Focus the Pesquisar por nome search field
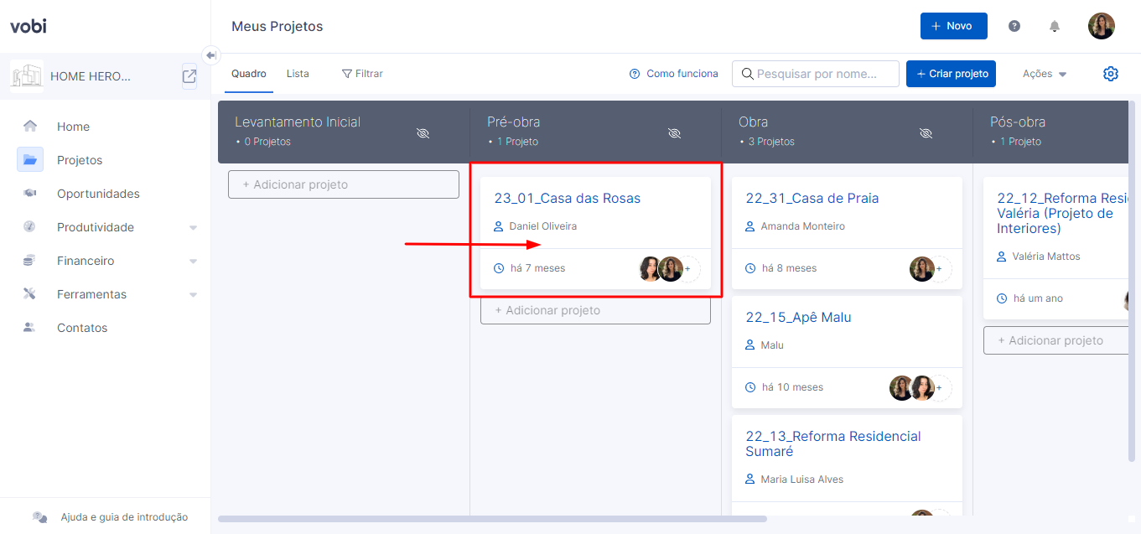Screen dimensions: 1141x534 pos(816,74)
